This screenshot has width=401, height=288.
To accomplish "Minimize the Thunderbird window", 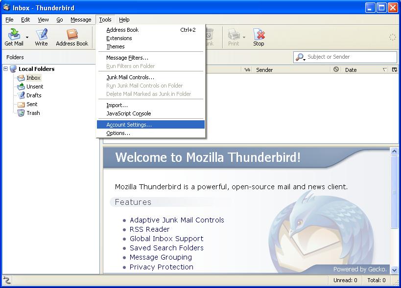I will [370, 8].
